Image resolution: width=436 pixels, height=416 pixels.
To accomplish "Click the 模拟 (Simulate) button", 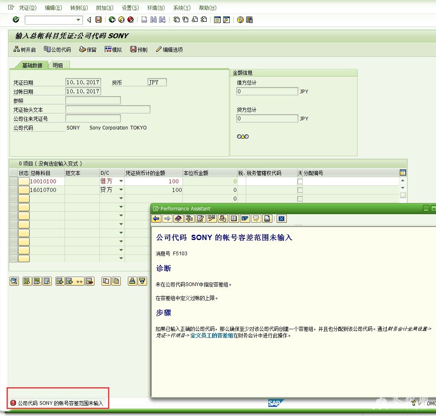I will pyautogui.click(x=113, y=49).
